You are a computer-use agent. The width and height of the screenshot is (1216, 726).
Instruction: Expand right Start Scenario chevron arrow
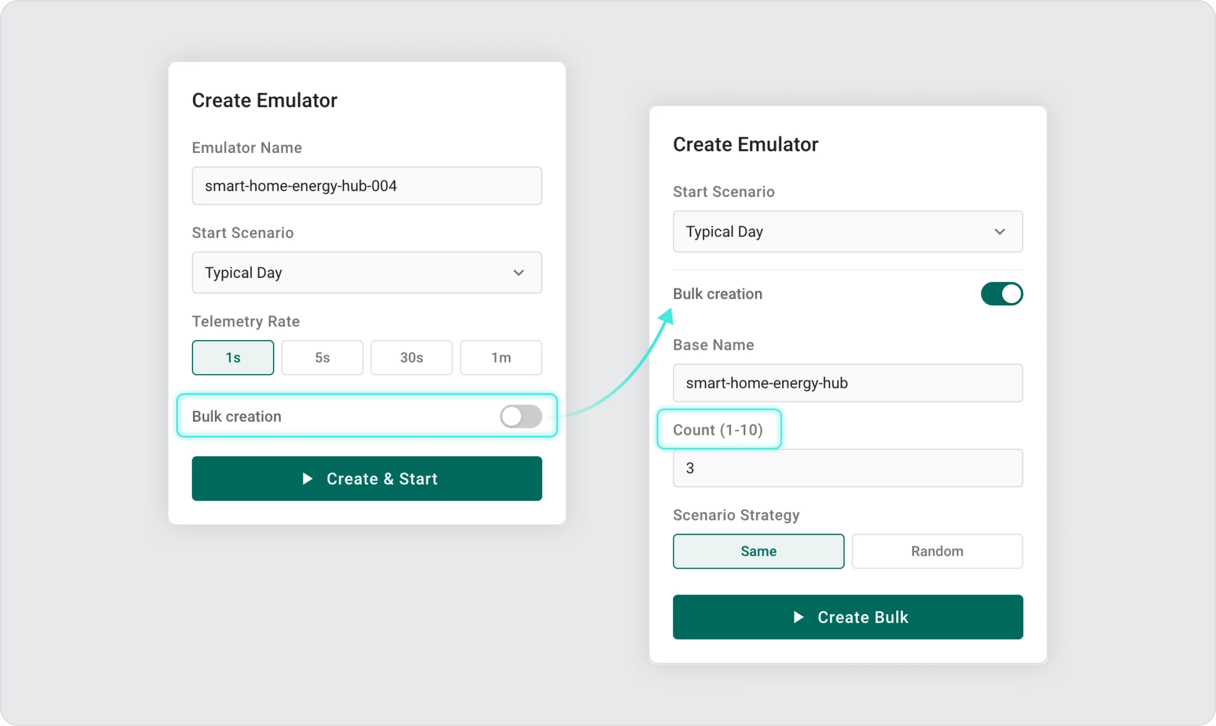pyautogui.click(x=999, y=232)
